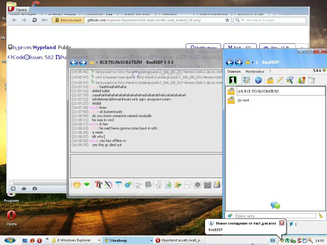Click the message input box in chat window
The image size is (327, 245).
click(146, 166)
